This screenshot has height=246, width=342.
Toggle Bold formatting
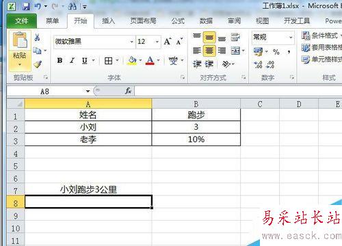[60, 61]
